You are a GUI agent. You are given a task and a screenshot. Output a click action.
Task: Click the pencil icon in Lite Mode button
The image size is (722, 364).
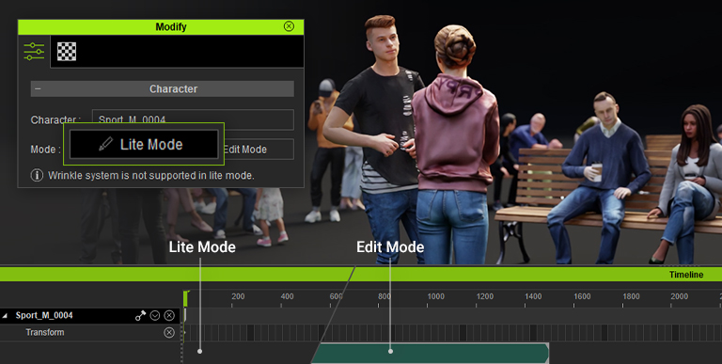point(105,144)
